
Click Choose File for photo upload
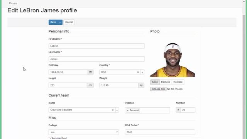pyautogui.click(x=158, y=89)
